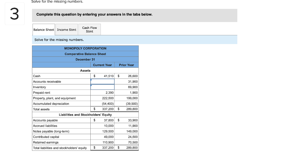Open the Balance Sheet tab
This screenshot has width=290, height=155.
44,29
